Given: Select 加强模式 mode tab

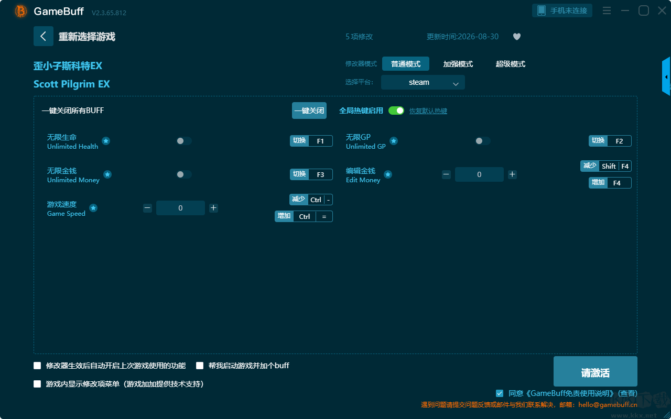Looking at the screenshot, I should [x=458, y=64].
